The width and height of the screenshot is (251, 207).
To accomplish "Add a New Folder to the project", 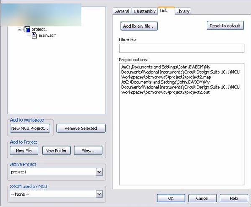I will point(56,150).
